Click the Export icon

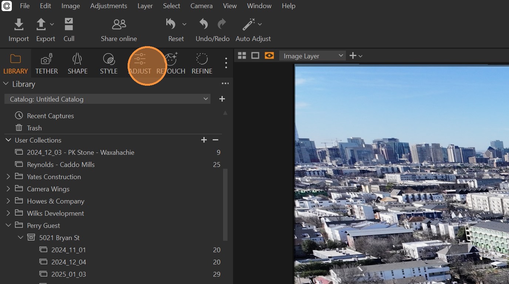tap(41, 24)
